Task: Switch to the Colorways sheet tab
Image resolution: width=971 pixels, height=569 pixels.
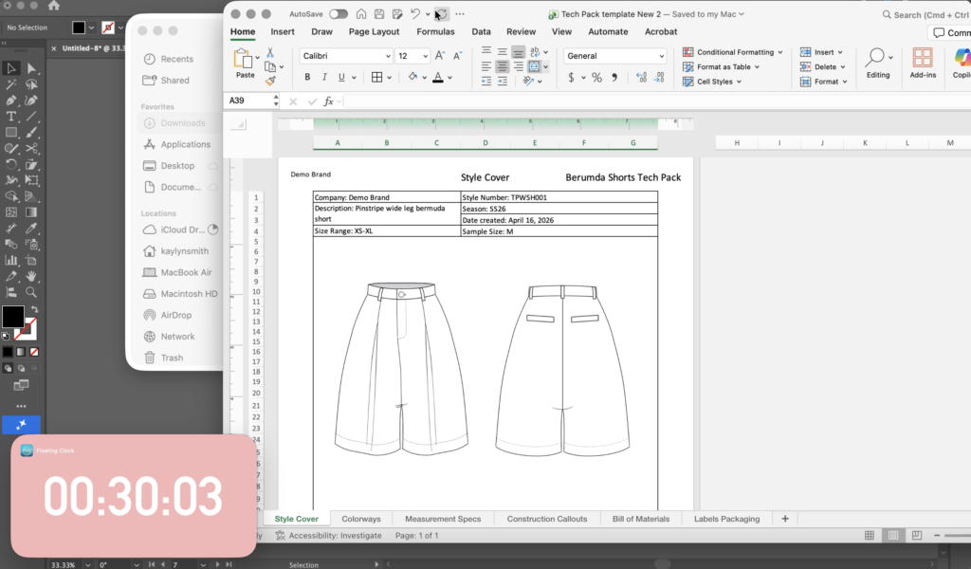Action: click(x=360, y=519)
